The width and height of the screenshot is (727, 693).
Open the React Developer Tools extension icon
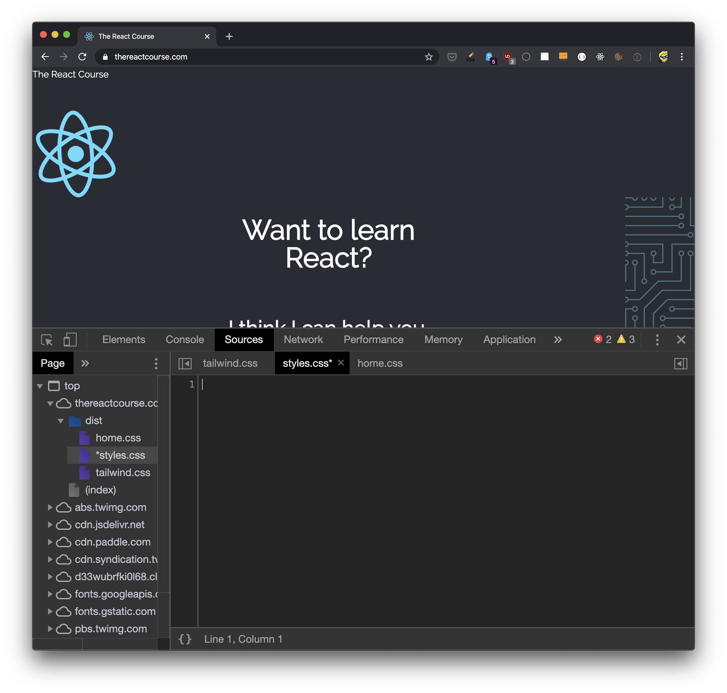click(600, 57)
